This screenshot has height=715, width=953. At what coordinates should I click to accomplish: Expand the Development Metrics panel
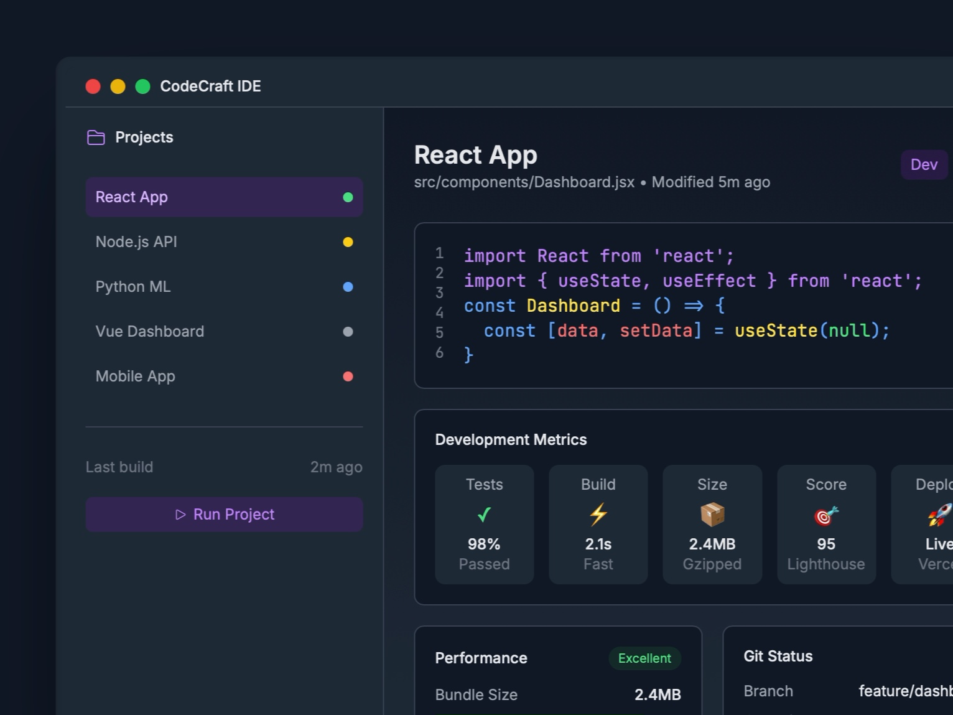511,439
